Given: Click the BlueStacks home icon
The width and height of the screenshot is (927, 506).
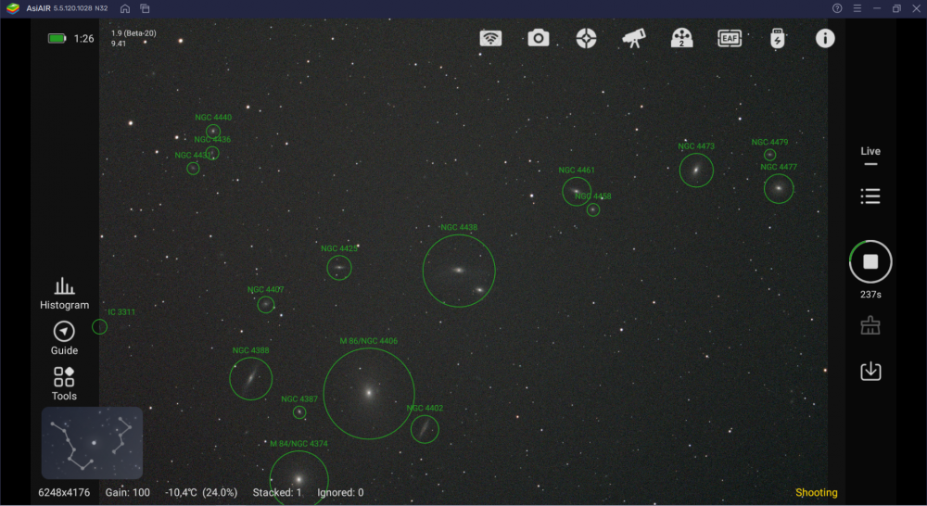Looking at the screenshot, I should point(125,8).
